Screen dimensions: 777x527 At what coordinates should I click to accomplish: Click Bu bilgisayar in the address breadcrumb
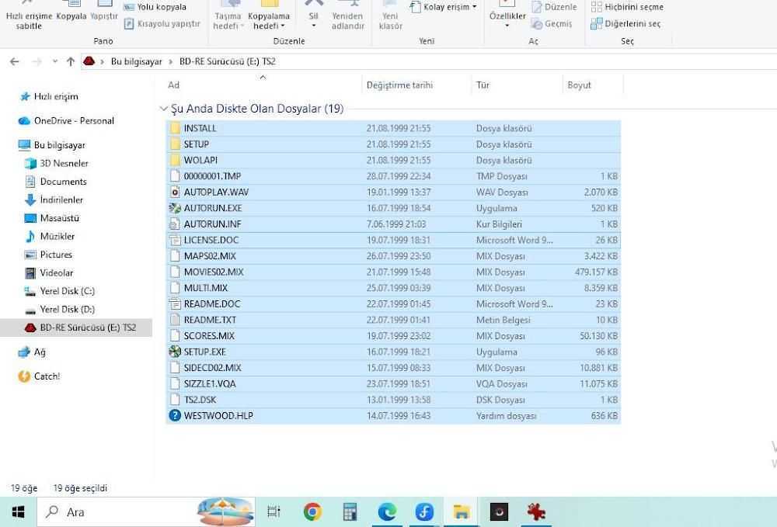[x=136, y=61]
